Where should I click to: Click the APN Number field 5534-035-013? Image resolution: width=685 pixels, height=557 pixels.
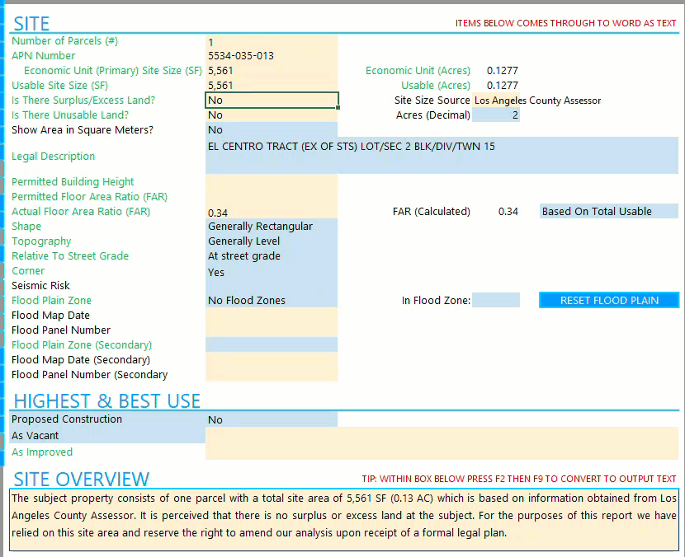tap(272, 56)
